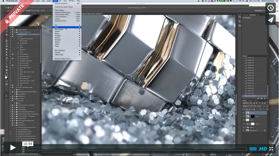This screenshot has height=156, width=279.
Task: Open Nik Collection submenu
Action: [x=67, y=50]
